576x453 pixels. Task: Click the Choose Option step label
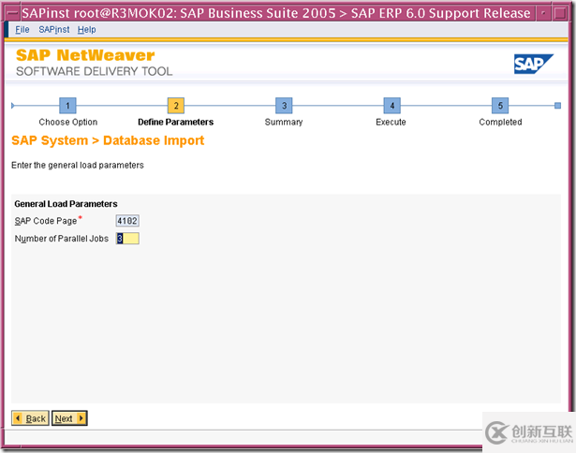[68, 122]
